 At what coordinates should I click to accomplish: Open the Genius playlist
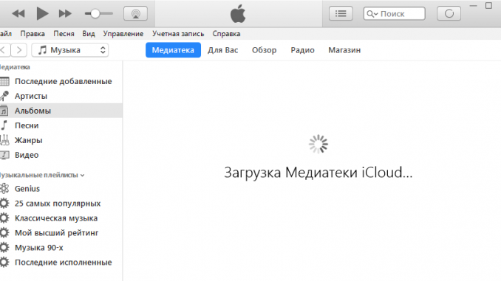coord(61,189)
